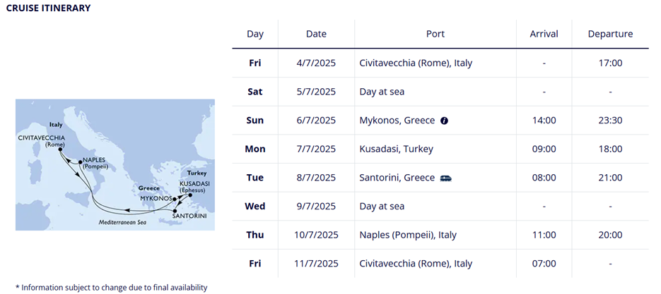661x294 pixels.
Task: Select the Departure column header
Action: 610,34
